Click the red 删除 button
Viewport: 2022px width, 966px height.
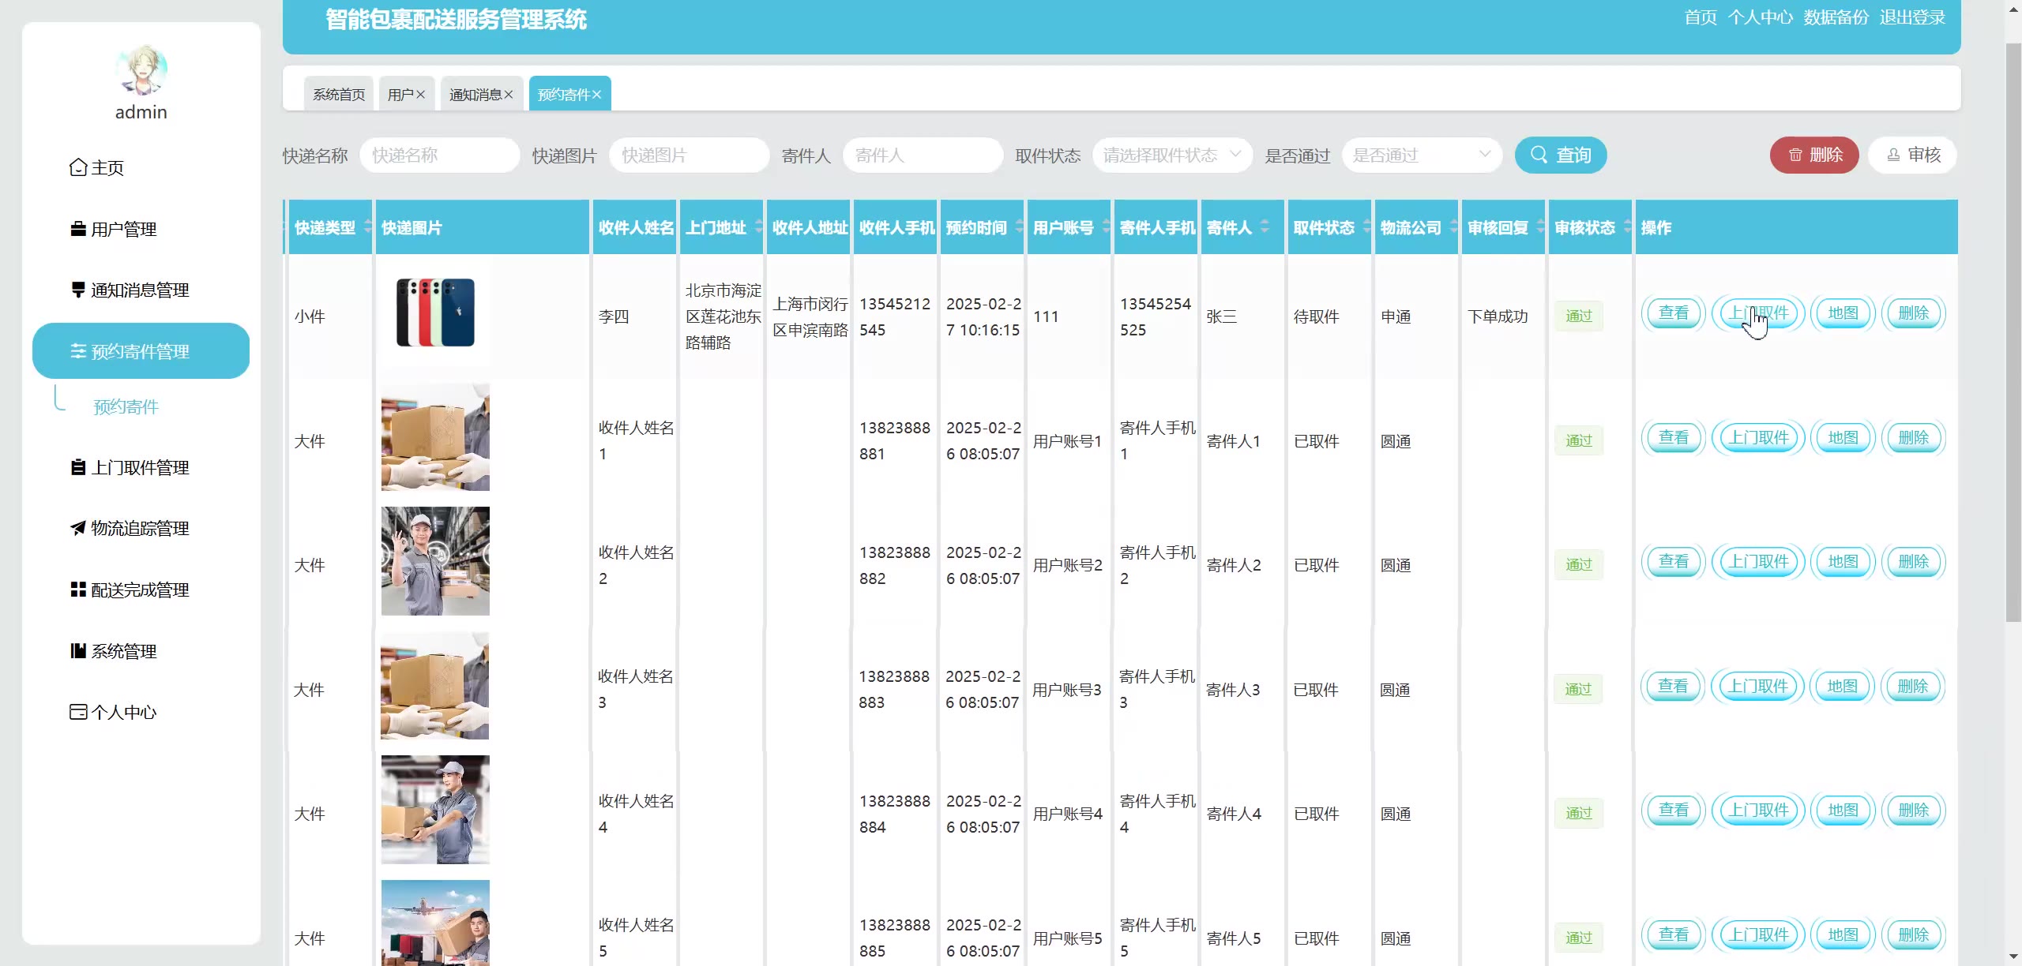click(x=1813, y=155)
